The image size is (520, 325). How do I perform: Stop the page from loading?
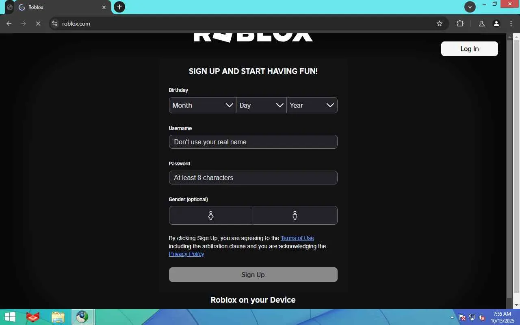pos(38,24)
